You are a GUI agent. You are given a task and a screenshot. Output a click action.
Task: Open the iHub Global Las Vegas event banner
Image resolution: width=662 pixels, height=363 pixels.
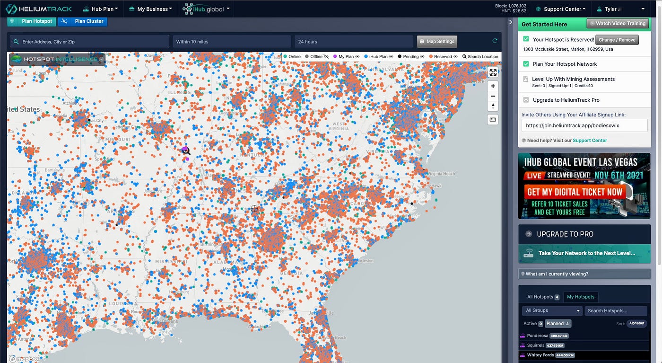[x=584, y=186]
